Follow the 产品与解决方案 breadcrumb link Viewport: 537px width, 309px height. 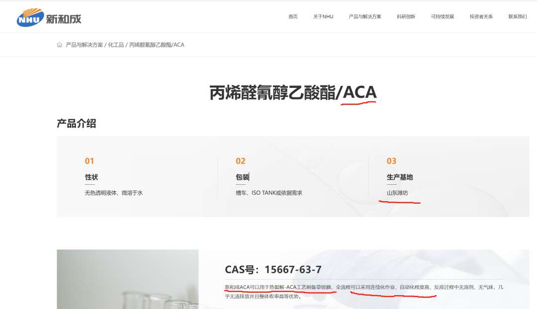click(84, 45)
